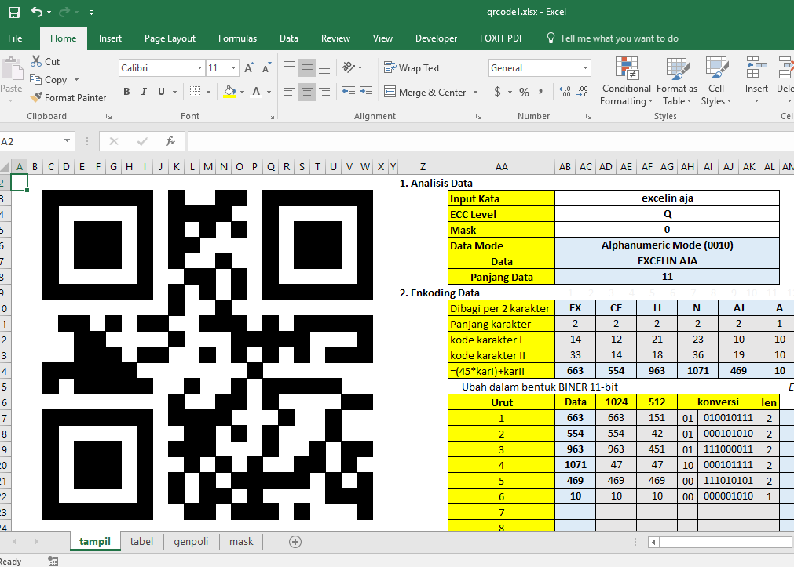Click the Select All corner triangle
The height and width of the screenshot is (567, 794).
(x=5, y=167)
